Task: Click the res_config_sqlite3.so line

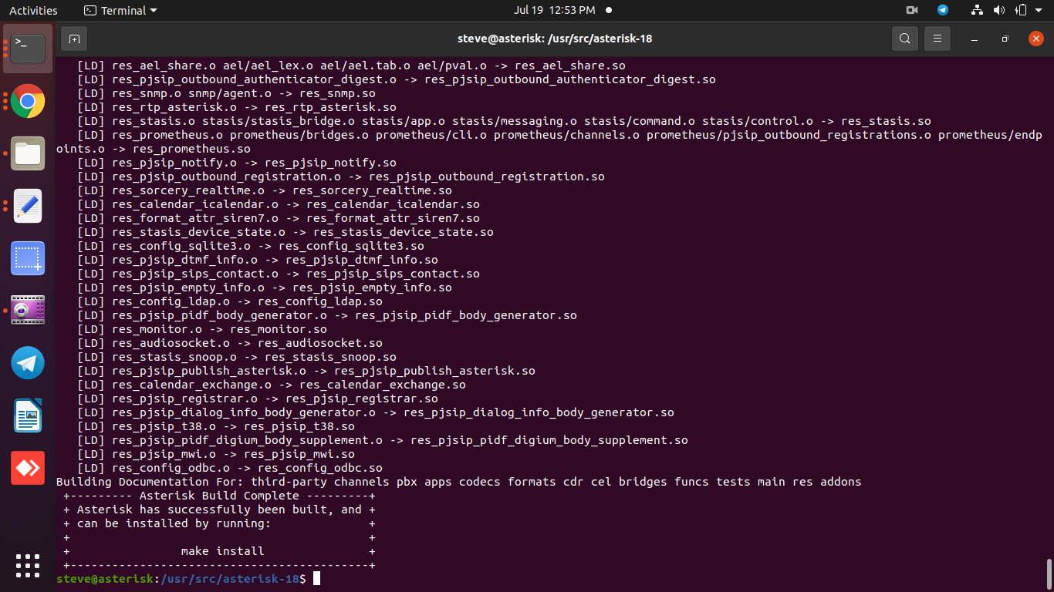Action: 251,246
